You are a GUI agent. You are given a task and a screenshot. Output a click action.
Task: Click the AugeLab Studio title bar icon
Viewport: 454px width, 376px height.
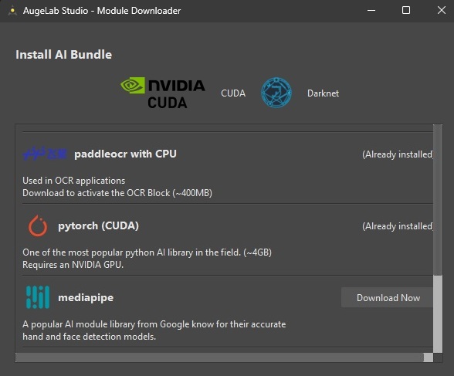coord(12,11)
